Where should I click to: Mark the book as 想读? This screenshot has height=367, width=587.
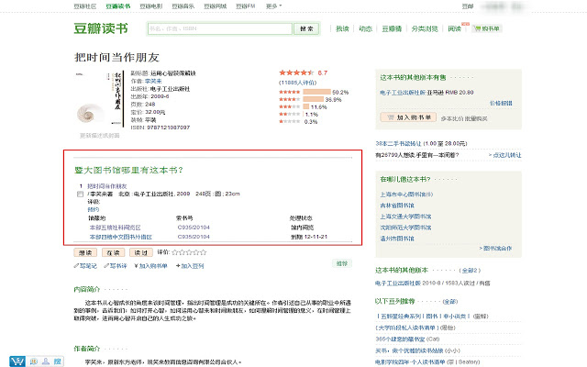[x=85, y=253]
